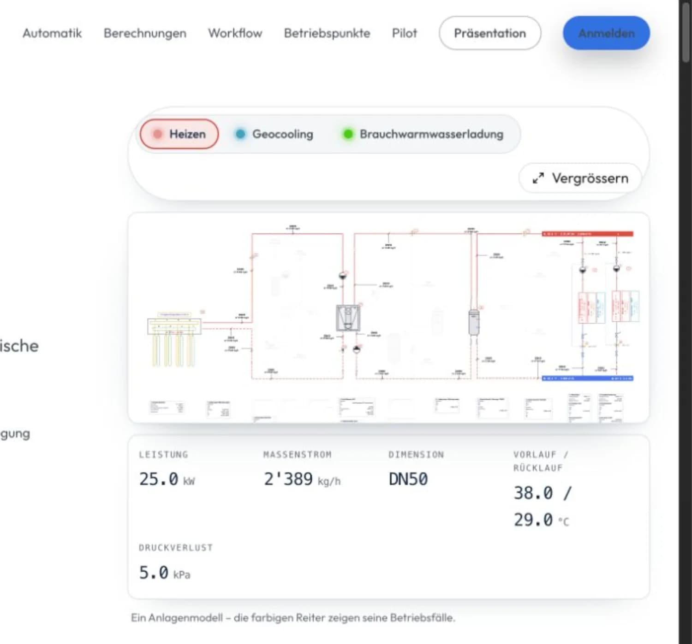Select the Pilot nav item
Viewport: 692px width, 644px height.
(x=405, y=33)
